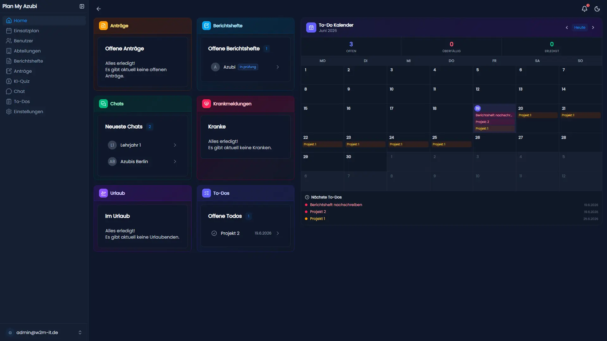Click the Azubi avatar A icon
Image resolution: width=607 pixels, height=341 pixels.
[x=215, y=67]
